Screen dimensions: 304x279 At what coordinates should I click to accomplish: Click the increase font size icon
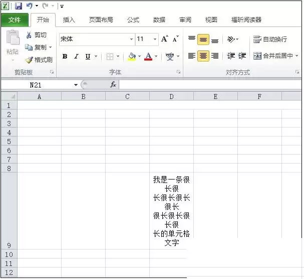click(x=165, y=39)
